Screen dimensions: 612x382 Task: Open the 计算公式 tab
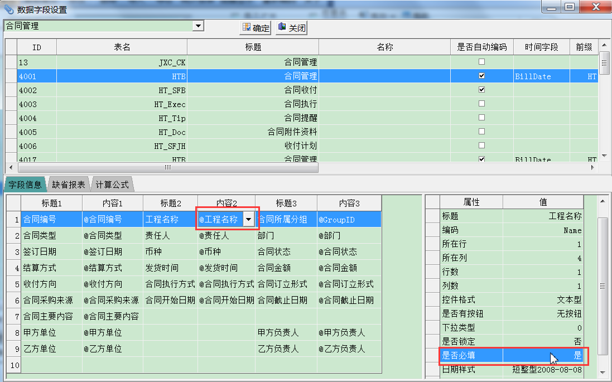pyautogui.click(x=112, y=185)
